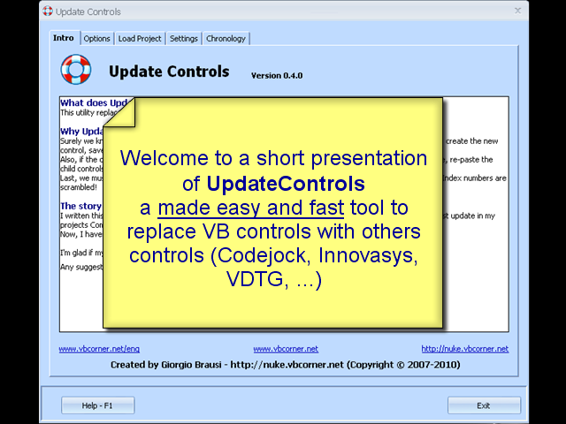
Task: Click the 'The story' heading in the intro text
Action: (80, 206)
